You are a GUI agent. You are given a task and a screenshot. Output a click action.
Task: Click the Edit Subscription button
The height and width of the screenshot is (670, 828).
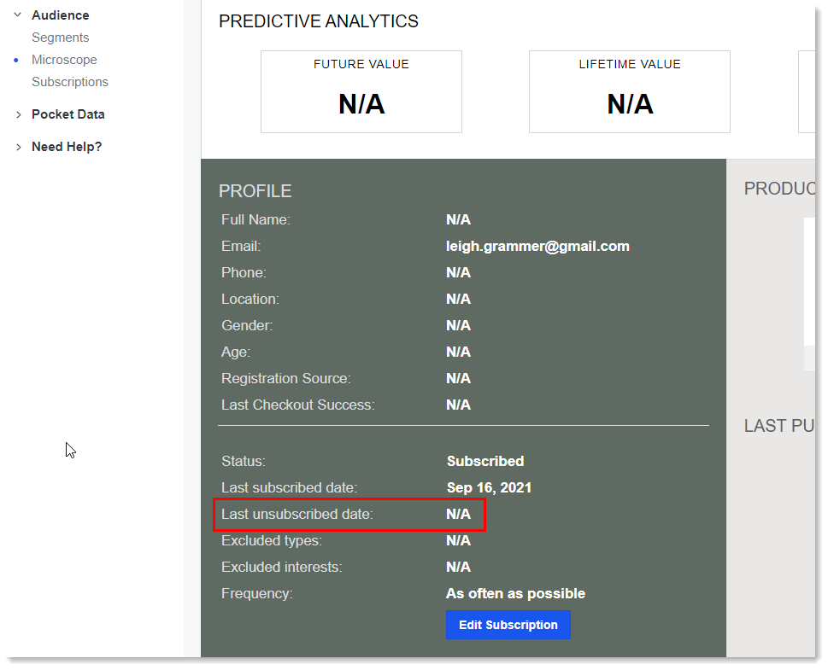pyautogui.click(x=508, y=625)
